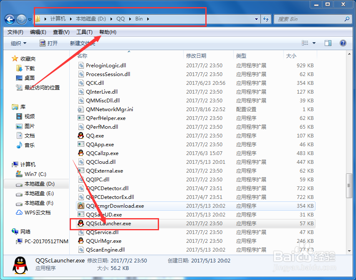Click the address bar refresh button
This screenshot has width=356, height=280.
[x=265, y=19]
